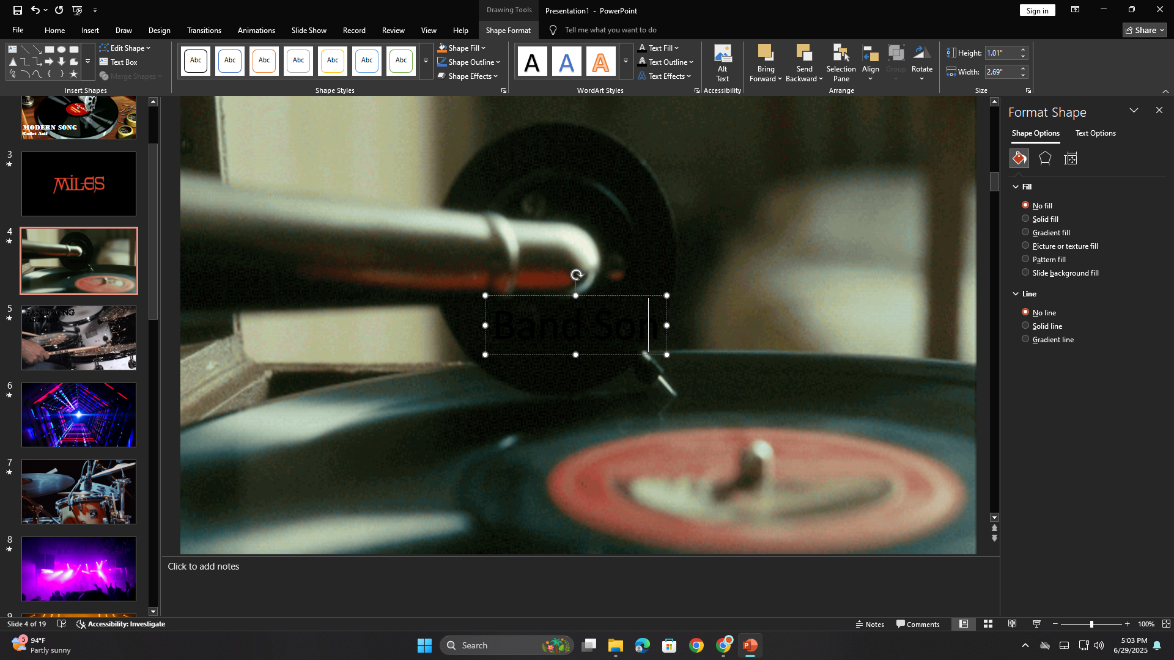Click the Sign in button
Image resolution: width=1174 pixels, height=660 pixels.
(x=1037, y=10)
